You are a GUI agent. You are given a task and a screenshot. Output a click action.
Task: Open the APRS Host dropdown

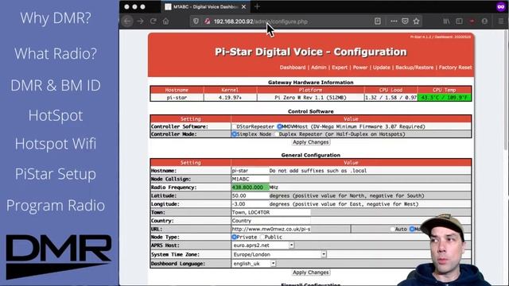(x=263, y=245)
